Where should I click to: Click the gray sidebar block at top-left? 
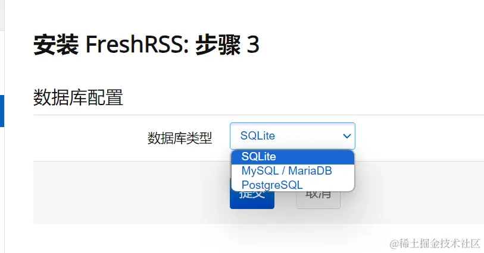2,15
